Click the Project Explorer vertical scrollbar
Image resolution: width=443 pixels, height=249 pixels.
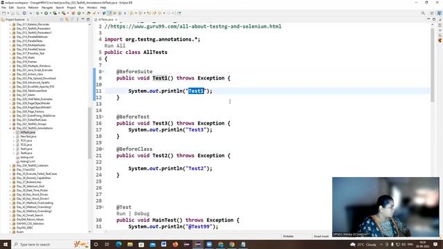90,133
